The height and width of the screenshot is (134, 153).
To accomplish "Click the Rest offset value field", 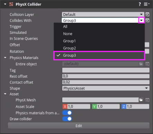I will [106, 76].
